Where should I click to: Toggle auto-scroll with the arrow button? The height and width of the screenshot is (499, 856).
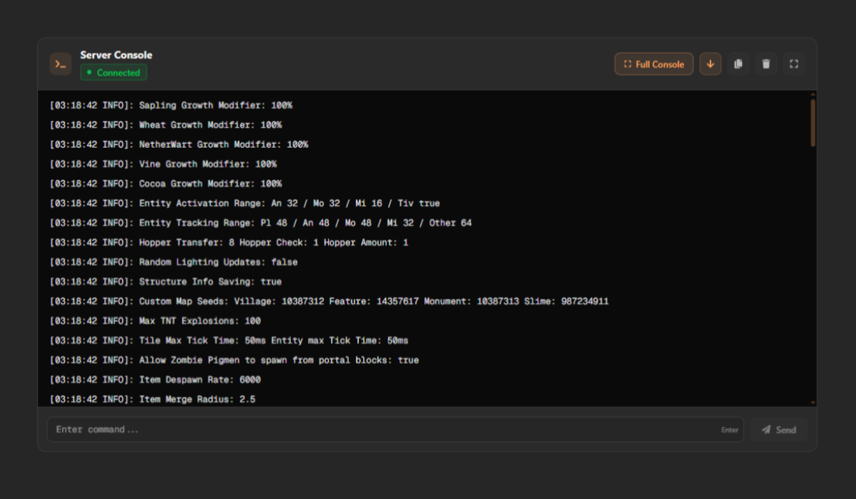(710, 63)
